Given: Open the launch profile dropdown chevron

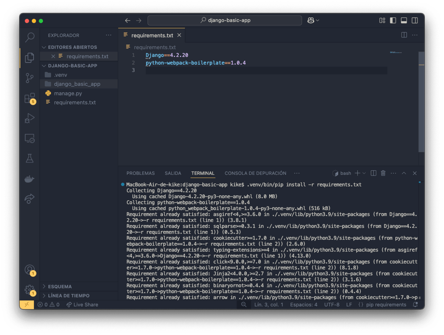Looking at the screenshot, I should tap(364, 173).
